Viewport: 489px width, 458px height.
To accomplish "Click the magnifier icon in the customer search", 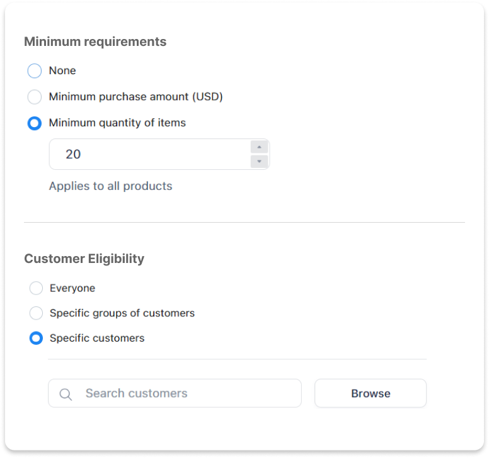I will (x=66, y=394).
